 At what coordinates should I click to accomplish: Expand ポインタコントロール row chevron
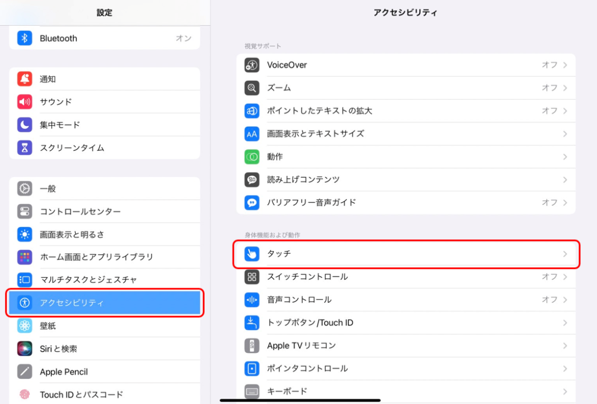tap(565, 368)
